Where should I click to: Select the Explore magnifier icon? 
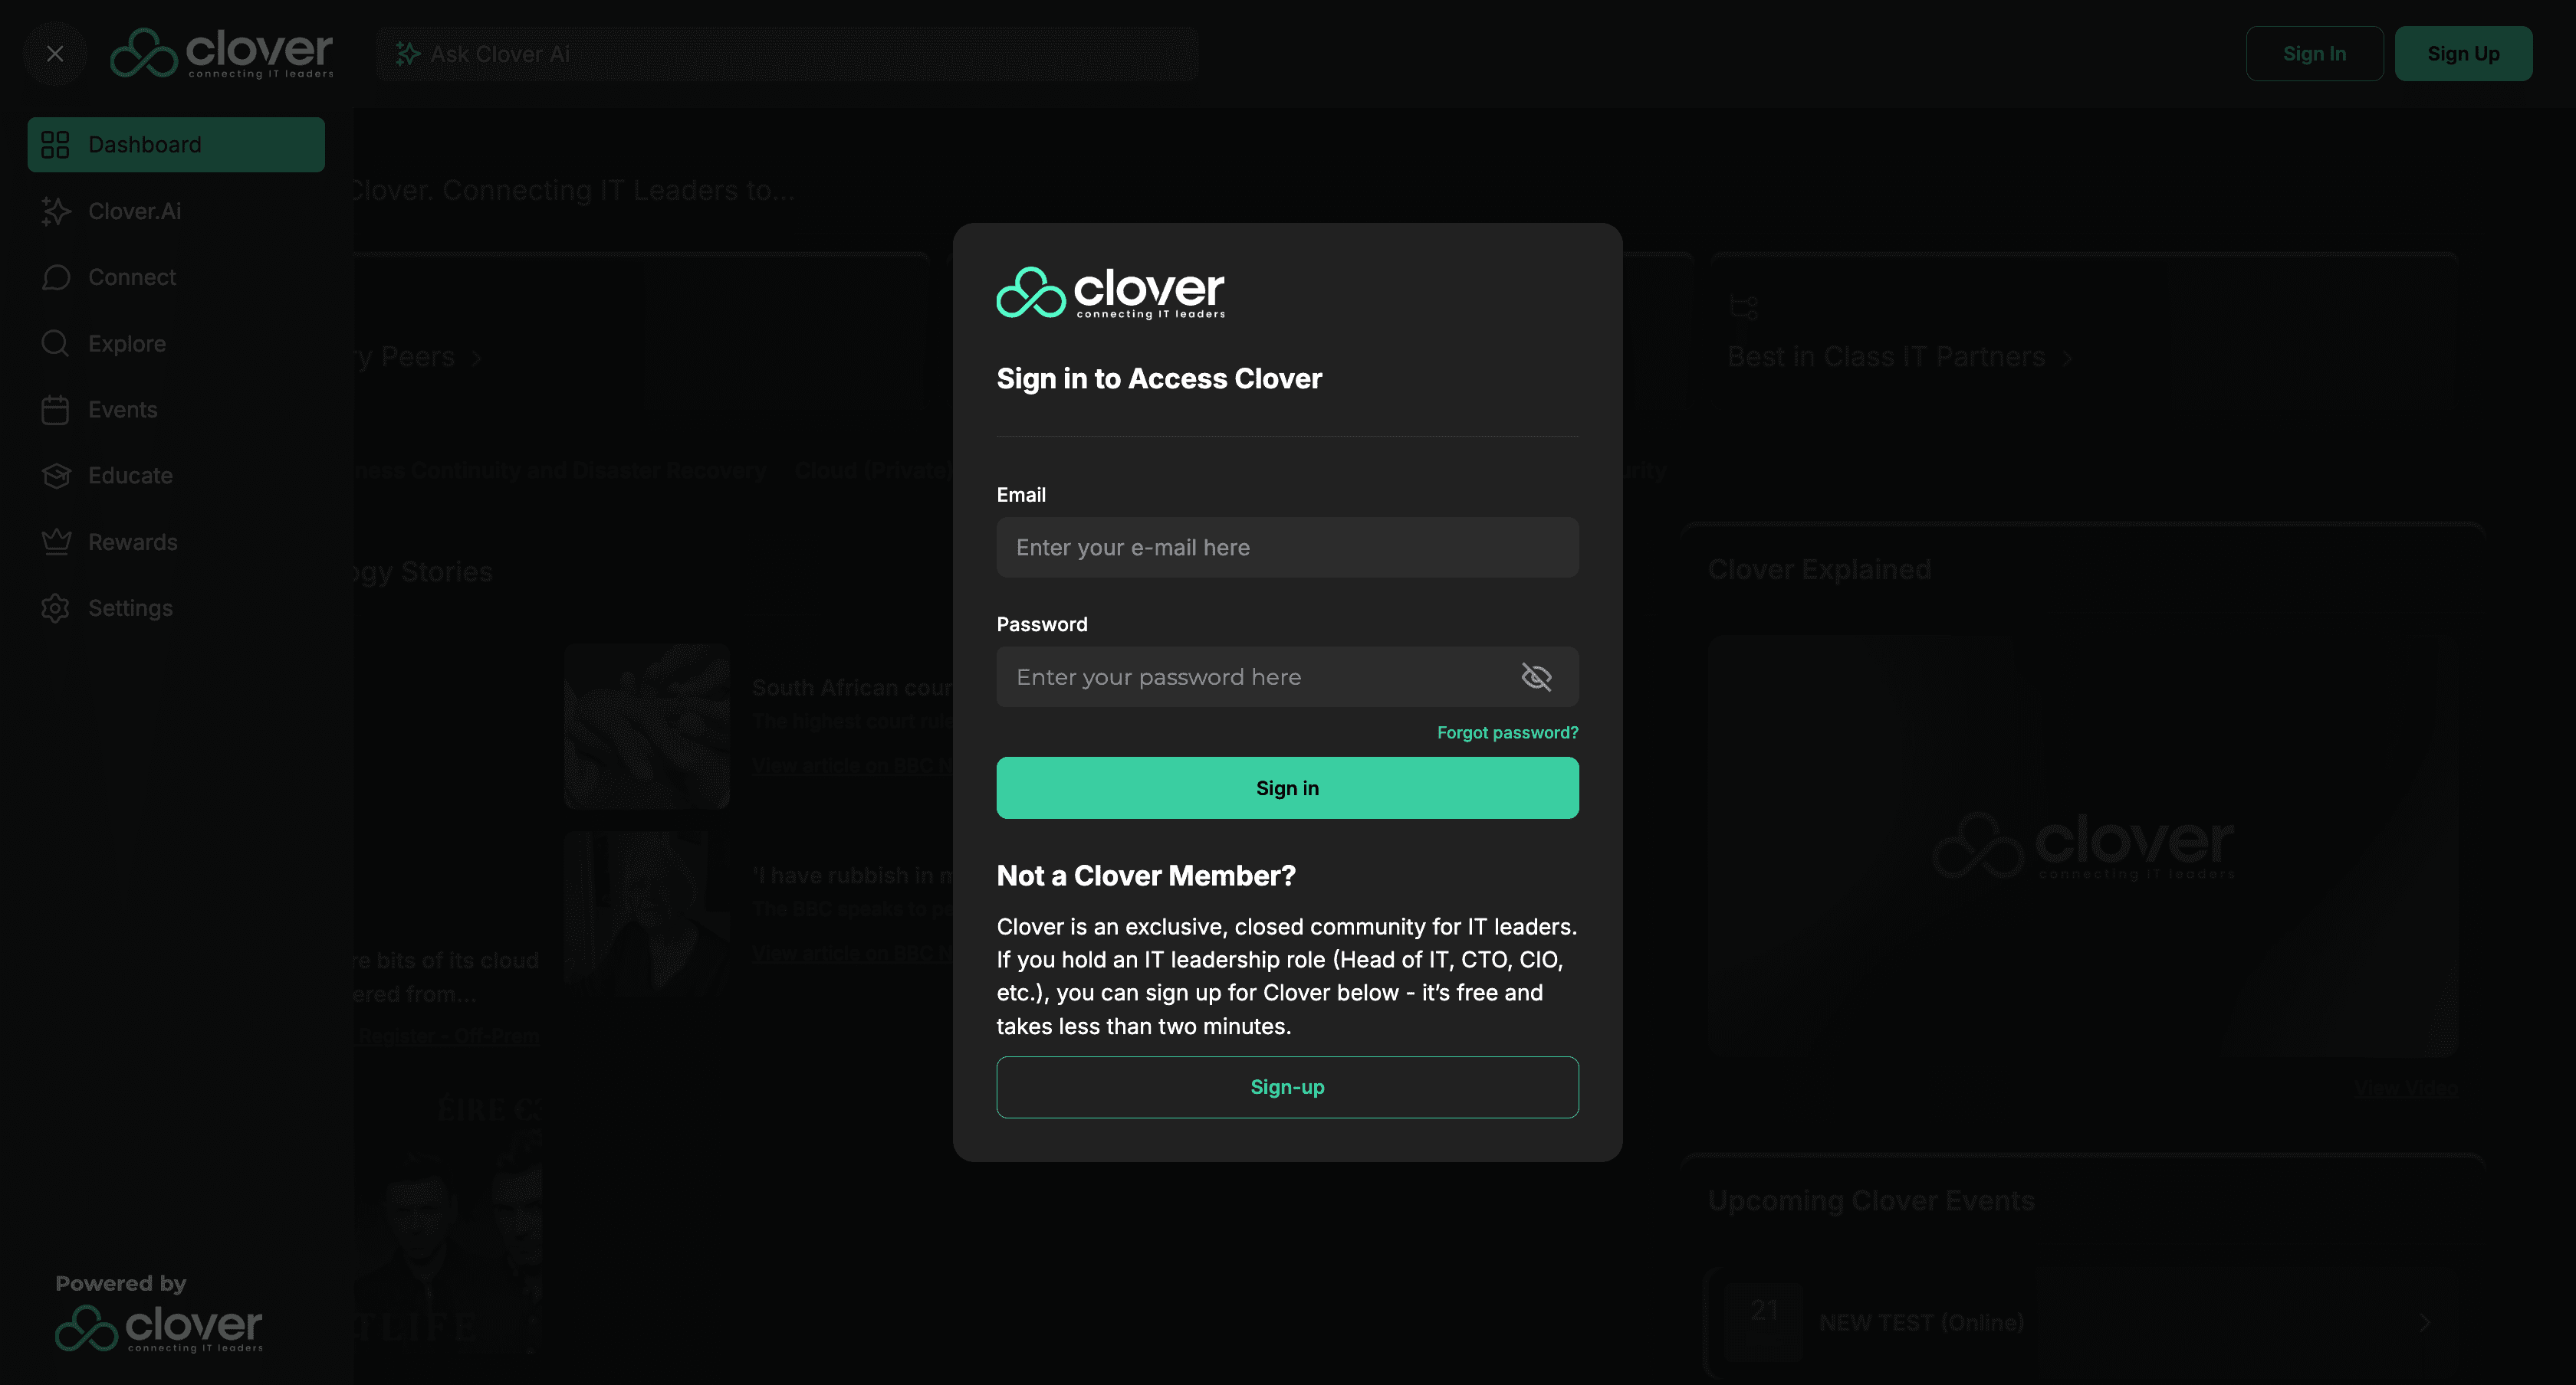[x=56, y=342]
